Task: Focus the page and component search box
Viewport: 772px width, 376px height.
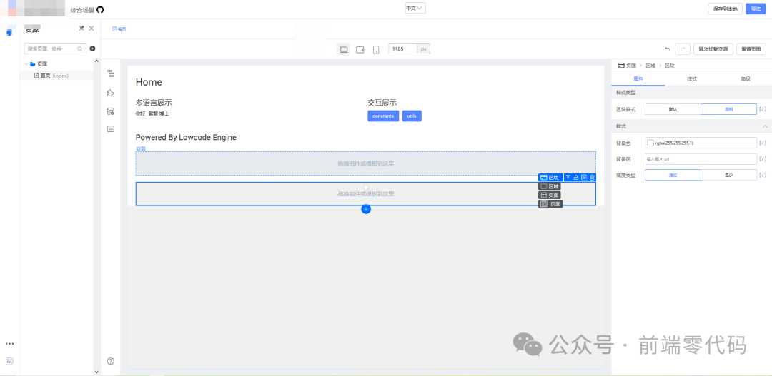Action: tap(55, 49)
